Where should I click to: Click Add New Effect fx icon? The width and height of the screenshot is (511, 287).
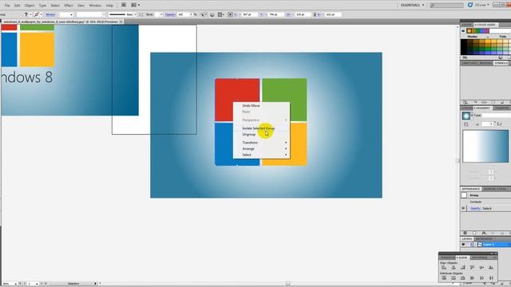pos(484,233)
